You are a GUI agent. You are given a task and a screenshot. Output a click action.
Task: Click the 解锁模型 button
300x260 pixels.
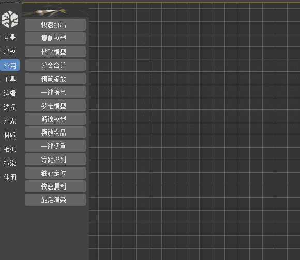(x=55, y=119)
